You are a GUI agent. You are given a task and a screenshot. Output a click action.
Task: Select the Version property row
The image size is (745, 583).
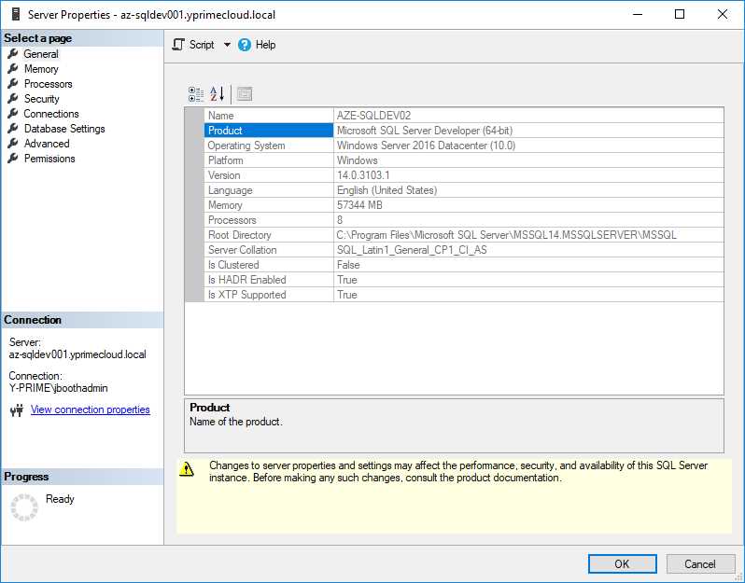coord(464,175)
